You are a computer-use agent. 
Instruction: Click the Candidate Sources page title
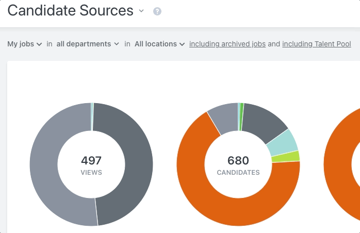point(71,10)
